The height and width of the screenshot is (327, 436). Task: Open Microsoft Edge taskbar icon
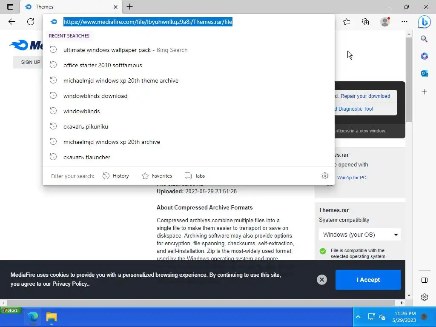coord(33,317)
